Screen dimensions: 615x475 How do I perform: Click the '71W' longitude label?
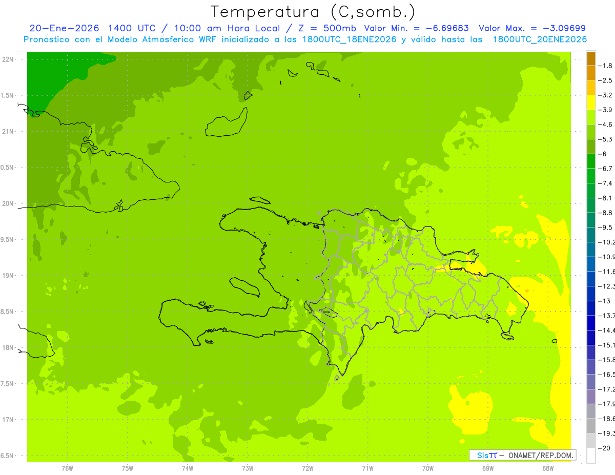[367, 468]
